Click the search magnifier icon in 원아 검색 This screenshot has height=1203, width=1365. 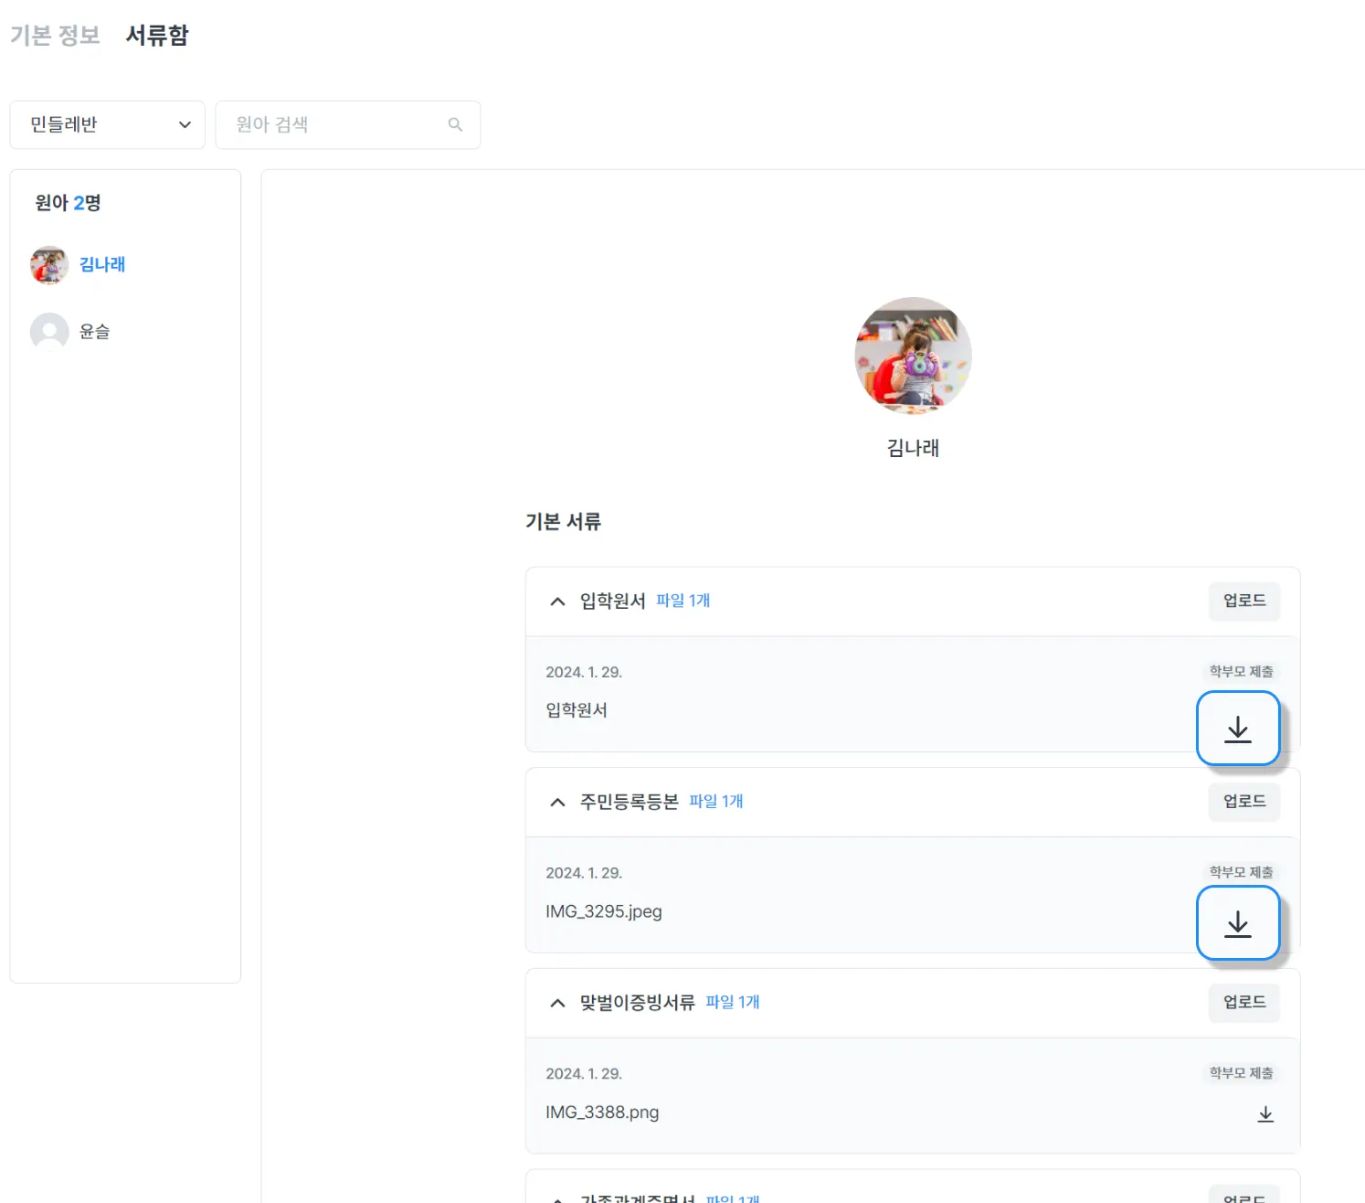click(455, 124)
